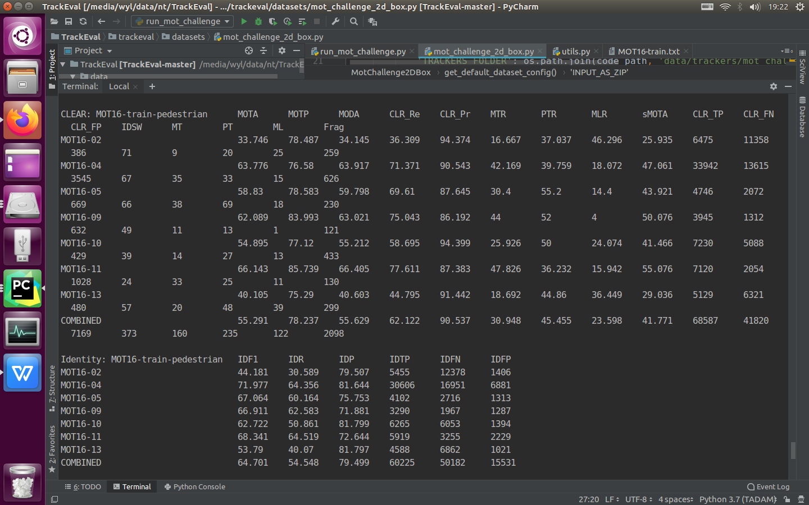
Task: Navigate back with the left arrow icon
Action: click(101, 21)
